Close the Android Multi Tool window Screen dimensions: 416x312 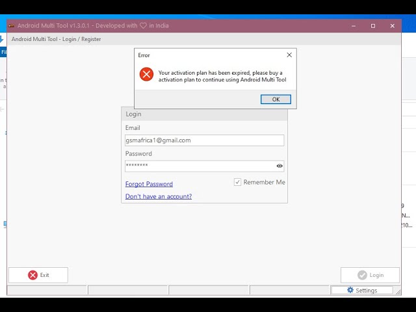pos(393,26)
